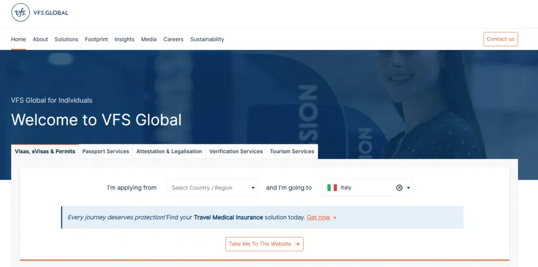
Task: Go to the Footprint page
Action: pos(97,39)
